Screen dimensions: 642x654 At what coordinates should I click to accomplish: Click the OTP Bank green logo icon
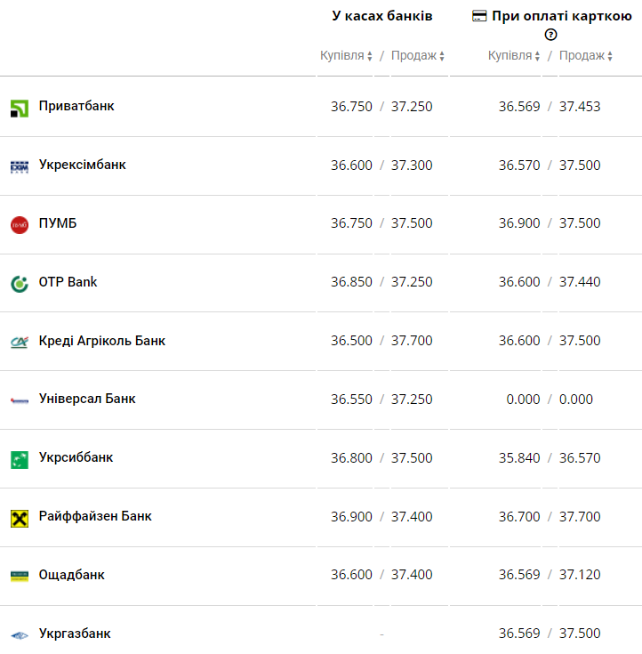(20, 284)
